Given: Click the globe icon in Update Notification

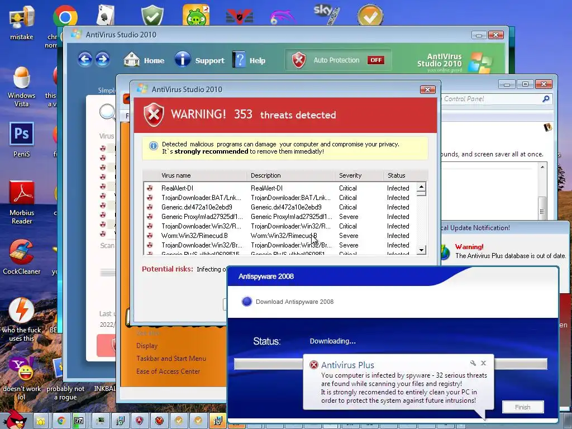Looking at the screenshot, I should tap(445, 252).
